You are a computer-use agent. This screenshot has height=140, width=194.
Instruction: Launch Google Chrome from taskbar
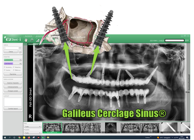[19, 138]
